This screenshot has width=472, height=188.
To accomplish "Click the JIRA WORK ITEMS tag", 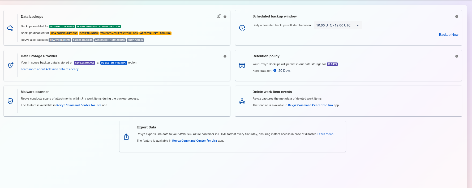I will [x=60, y=40].
